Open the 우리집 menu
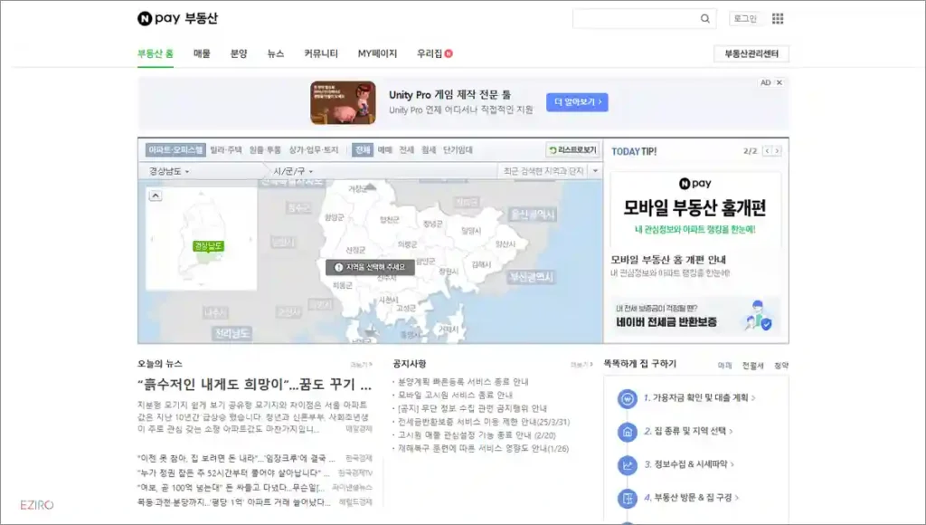Screen dimensions: 926x525 pos(430,53)
